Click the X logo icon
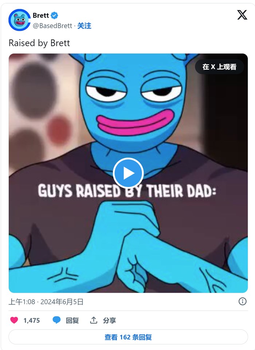Viewport: 255px width, 350px height. (x=242, y=15)
